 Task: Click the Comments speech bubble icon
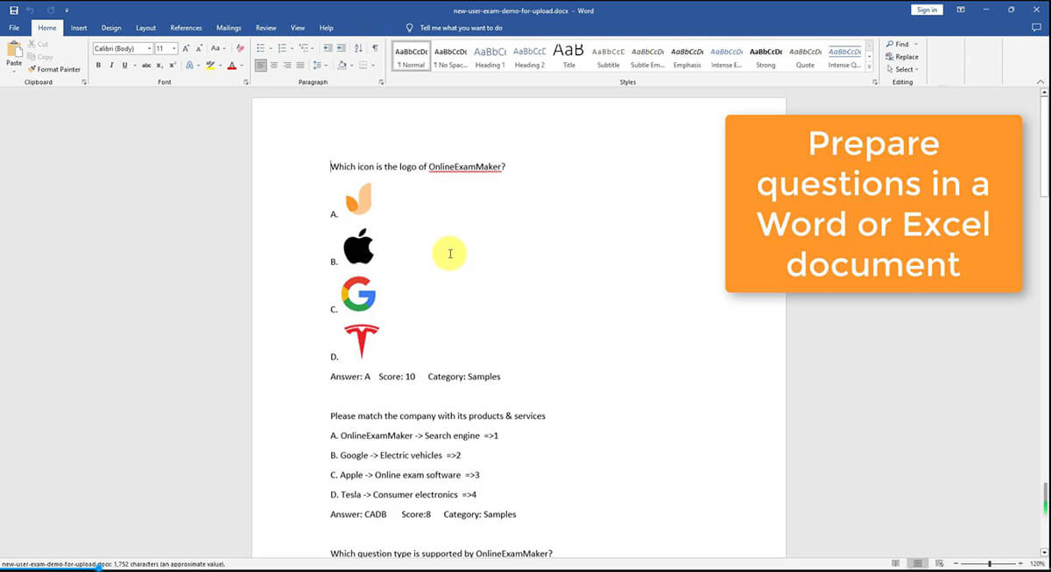(x=1036, y=28)
